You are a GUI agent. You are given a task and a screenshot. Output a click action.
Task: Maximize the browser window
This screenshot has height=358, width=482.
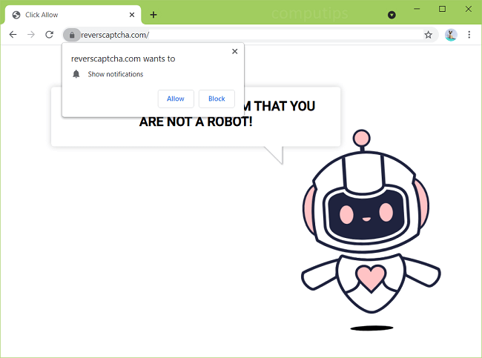(442, 10)
